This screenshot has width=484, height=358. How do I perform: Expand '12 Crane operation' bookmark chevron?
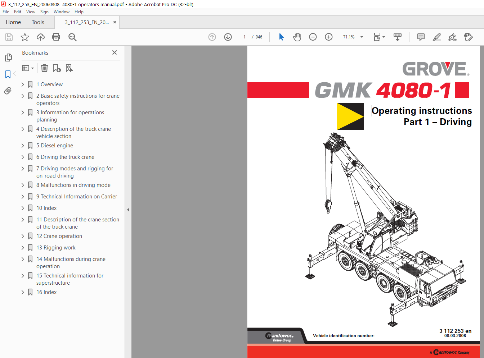tap(23, 236)
